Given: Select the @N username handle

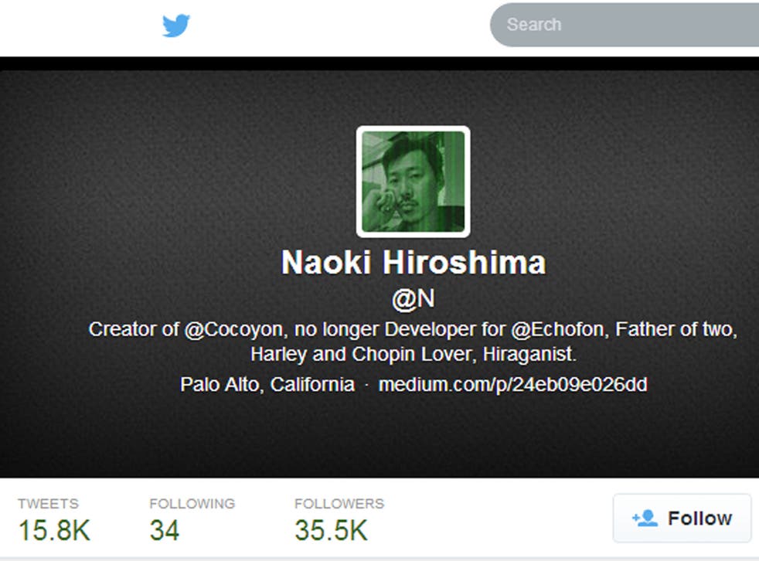Looking at the screenshot, I should 413,298.
